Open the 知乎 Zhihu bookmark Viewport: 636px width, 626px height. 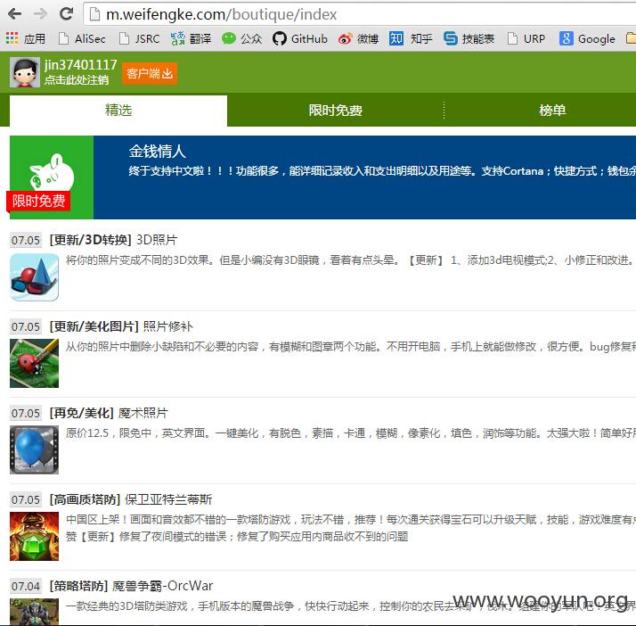tap(411, 38)
